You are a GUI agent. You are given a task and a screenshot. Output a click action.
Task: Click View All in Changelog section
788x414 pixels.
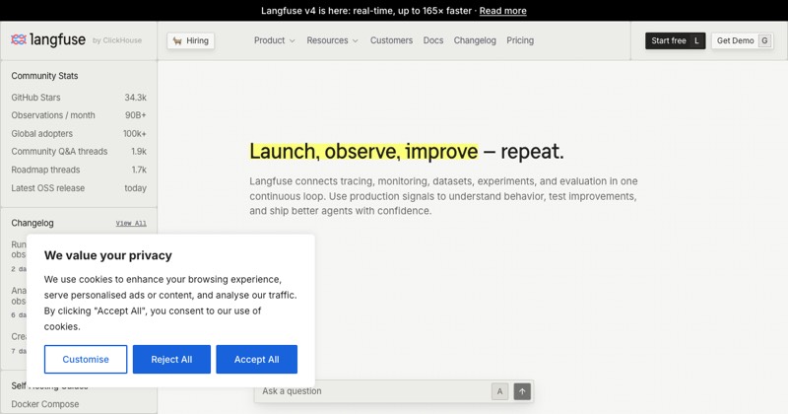[x=131, y=223]
